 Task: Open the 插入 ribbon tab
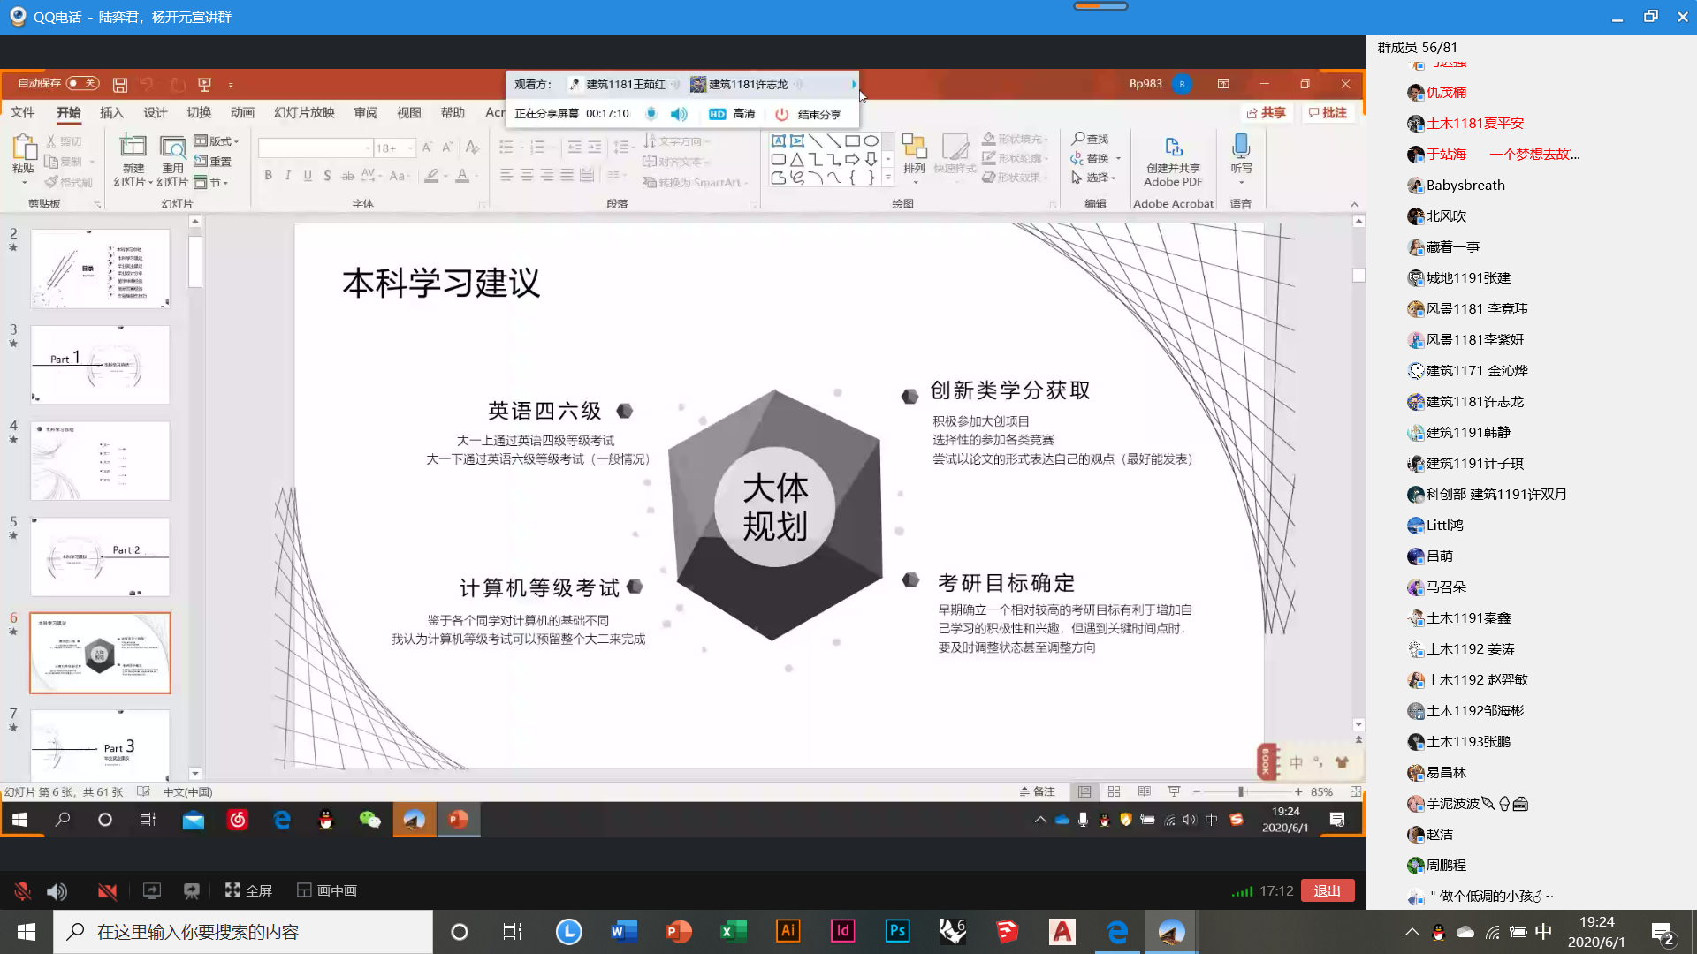coord(111,112)
